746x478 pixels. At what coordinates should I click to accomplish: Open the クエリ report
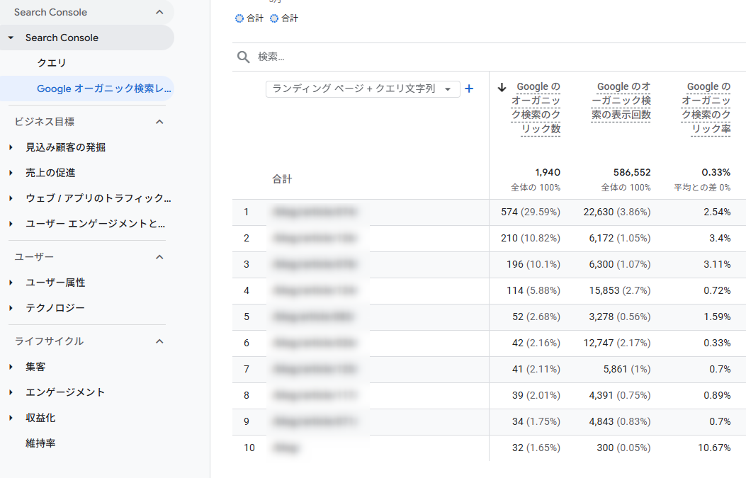coord(52,63)
